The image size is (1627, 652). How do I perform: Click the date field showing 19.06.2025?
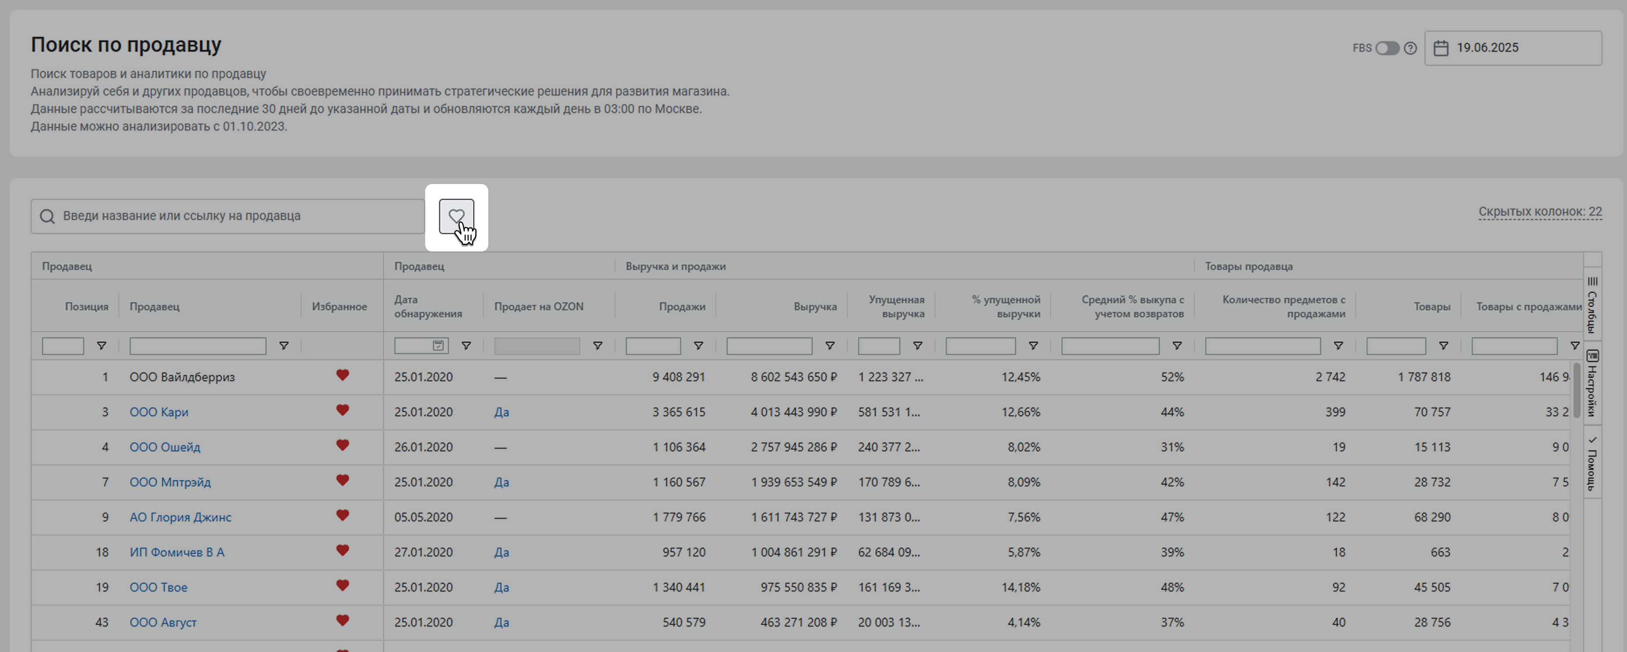[1513, 48]
